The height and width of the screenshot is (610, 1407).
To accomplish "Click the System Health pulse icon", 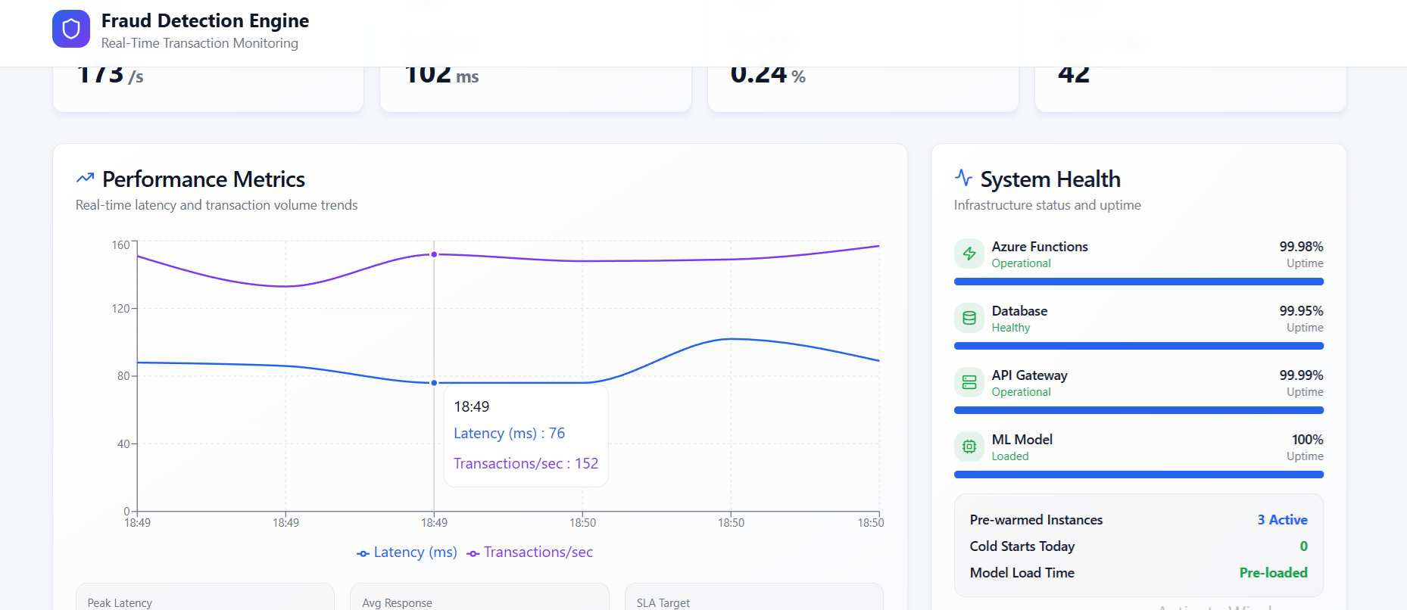I will tap(963, 178).
